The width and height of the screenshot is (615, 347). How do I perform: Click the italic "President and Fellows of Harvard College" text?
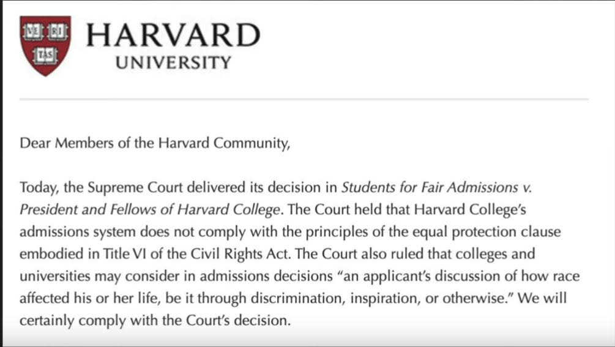150,210
